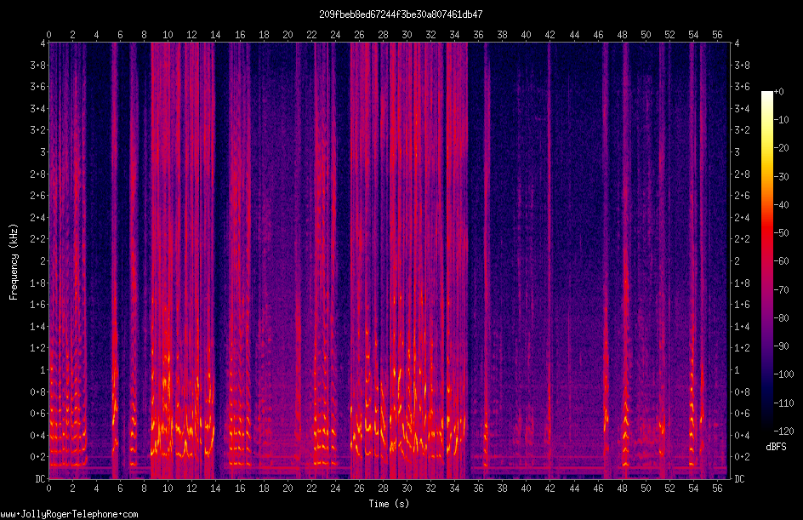Click the '34' tick on the bottom time axis
Image resolution: width=803 pixels, height=520 pixels.
(x=454, y=489)
